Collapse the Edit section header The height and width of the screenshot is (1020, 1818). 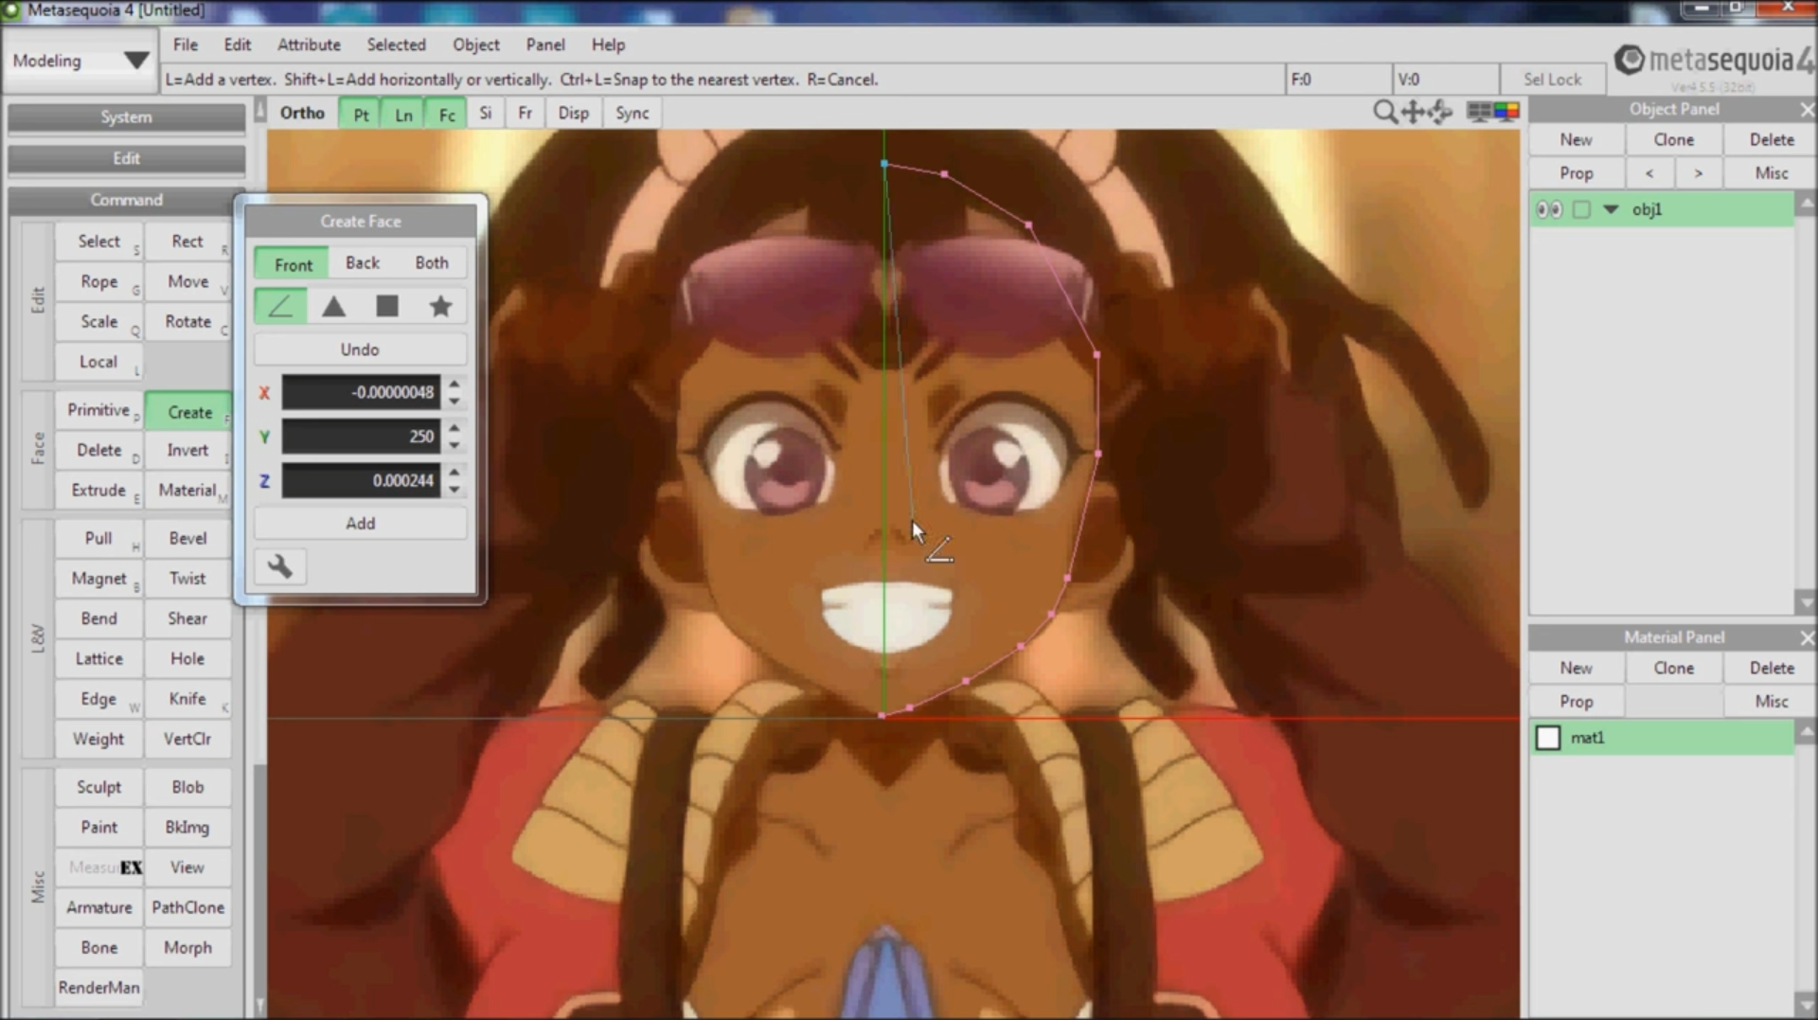click(x=126, y=159)
